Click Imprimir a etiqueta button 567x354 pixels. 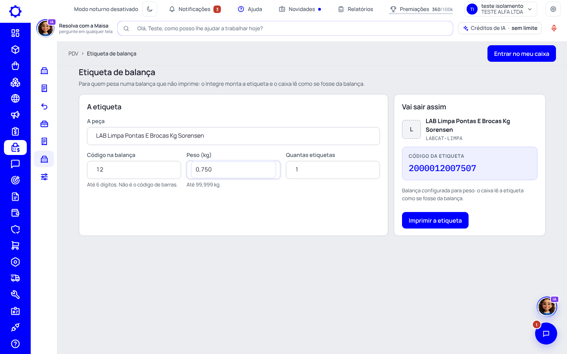tap(435, 220)
